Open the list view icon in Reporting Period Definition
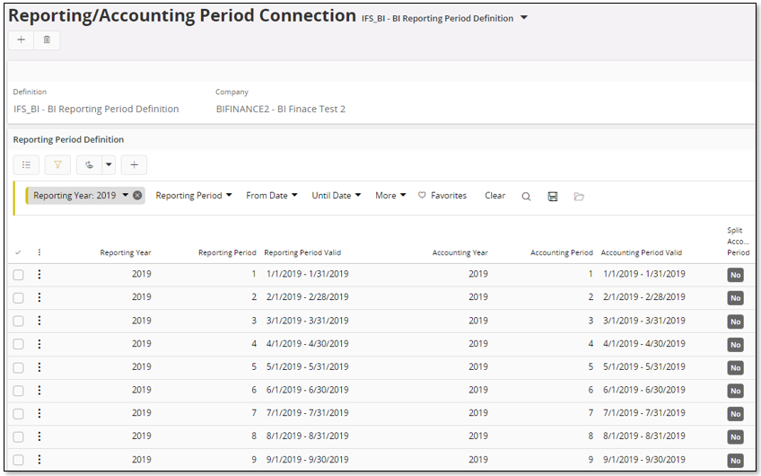Viewport: 761px width, 476px height. [x=26, y=164]
